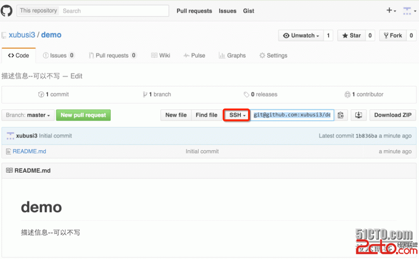This screenshot has width=419, height=259.
Task: Open the Settings tab
Action: [273, 56]
